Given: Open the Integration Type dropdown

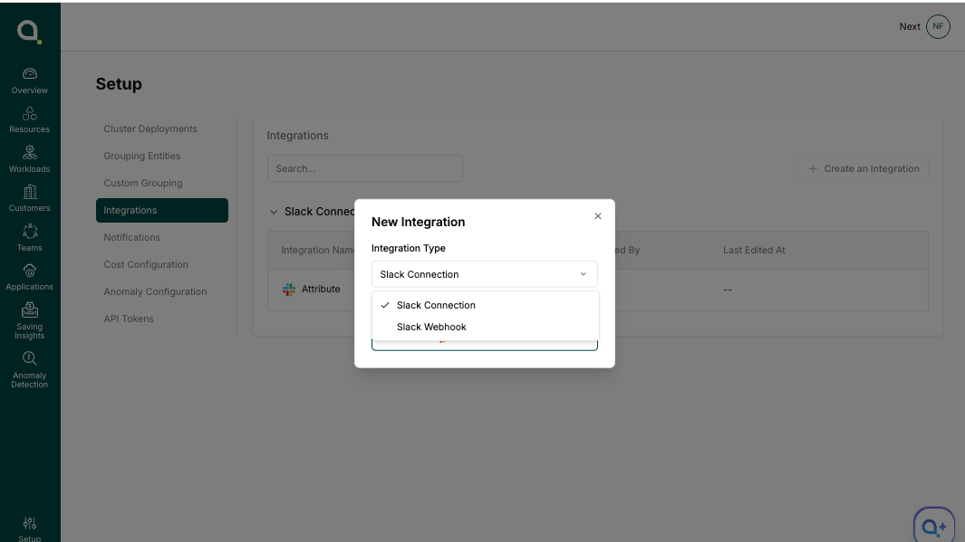Looking at the screenshot, I should pos(485,274).
